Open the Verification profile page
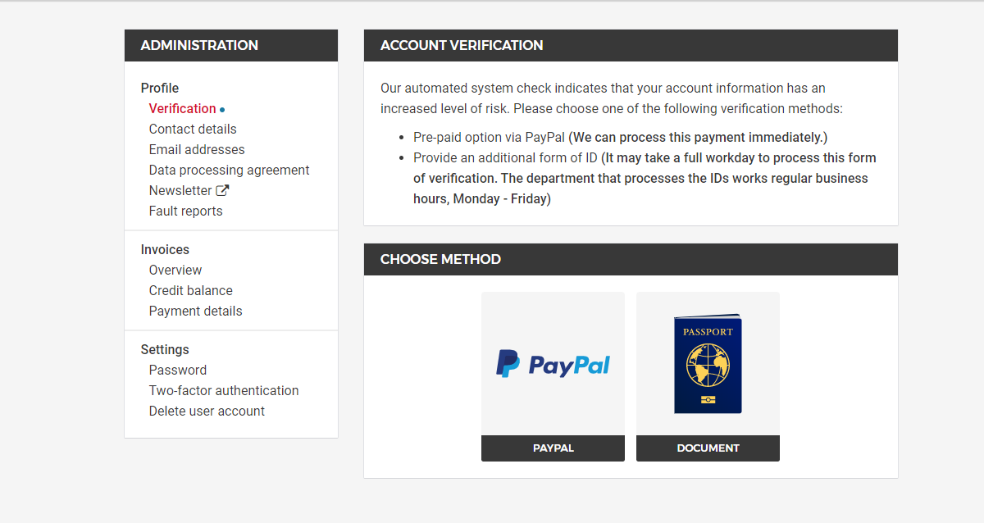The height and width of the screenshot is (523, 984). (x=182, y=108)
